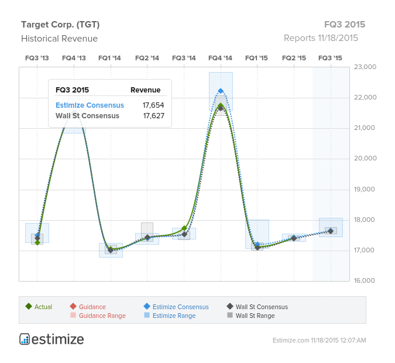The height and width of the screenshot is (363, 395).
Task: Click the gray Wall St point at FQ2 '14
Action: tap(147, 238)
